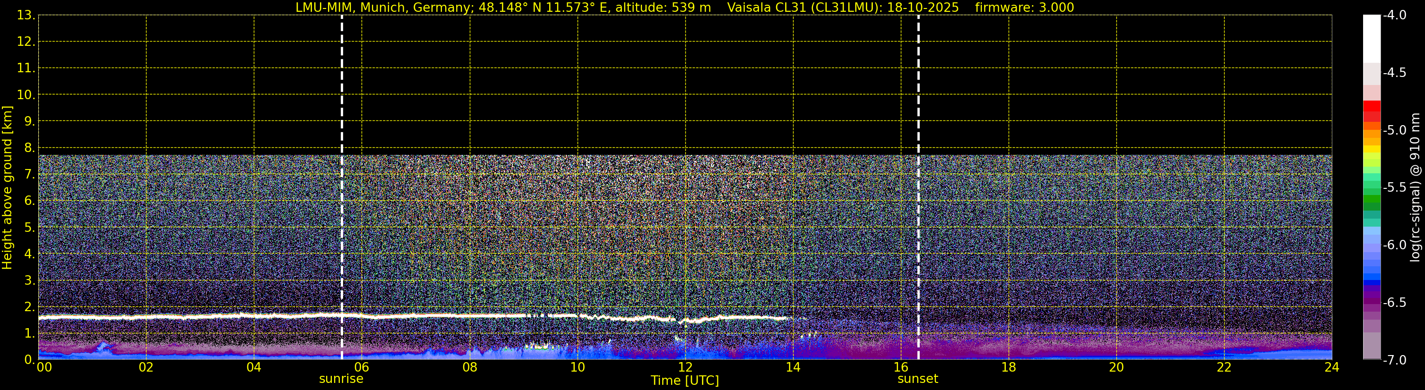Screen dimensions: 1425x390
Task: Click the white sunrise dashed vertical line
Action: 342,166
